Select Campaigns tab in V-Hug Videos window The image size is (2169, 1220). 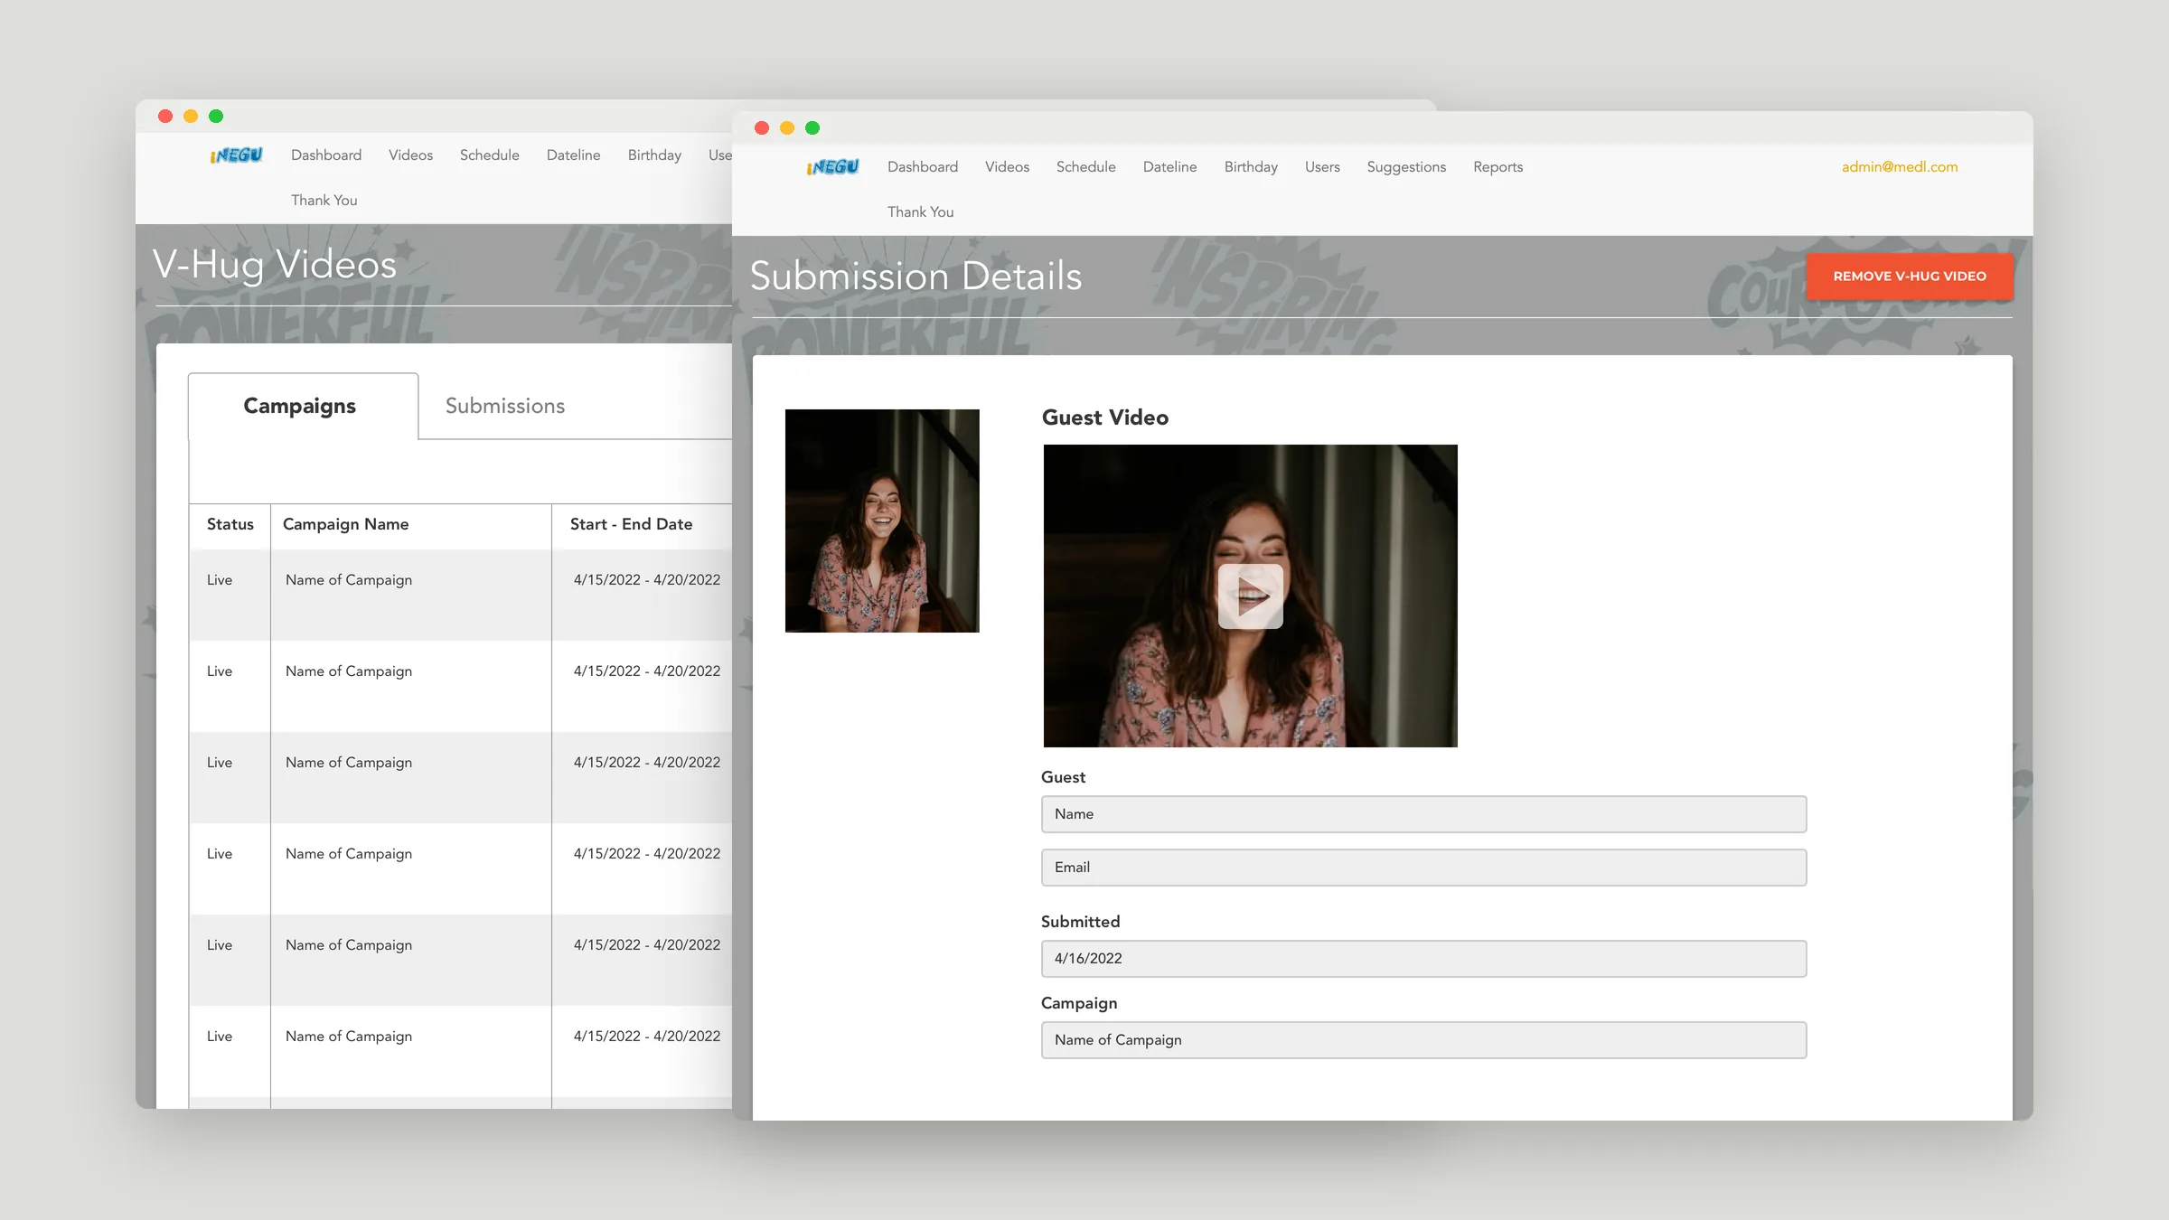click(x=303, y=406)
